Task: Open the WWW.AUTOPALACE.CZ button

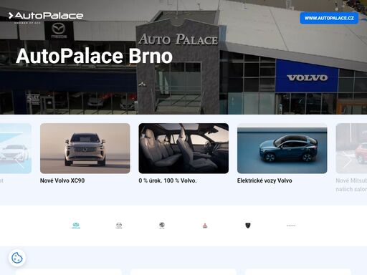Action: [x=329, y=18]
